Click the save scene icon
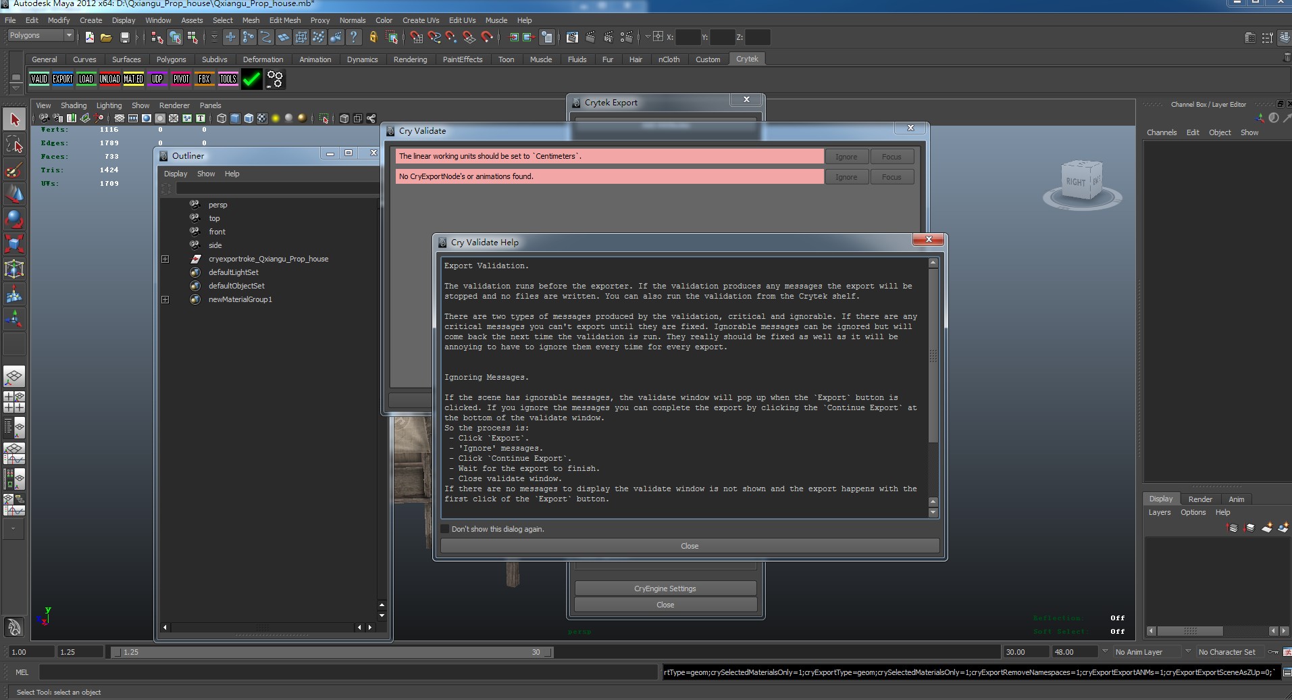 [x=124, y=37]
